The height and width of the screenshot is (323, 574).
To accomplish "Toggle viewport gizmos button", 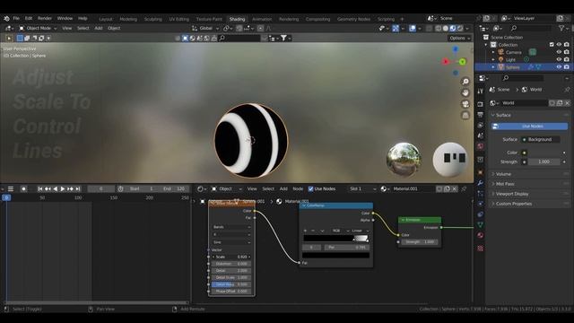I will click(x=396, y=28).
